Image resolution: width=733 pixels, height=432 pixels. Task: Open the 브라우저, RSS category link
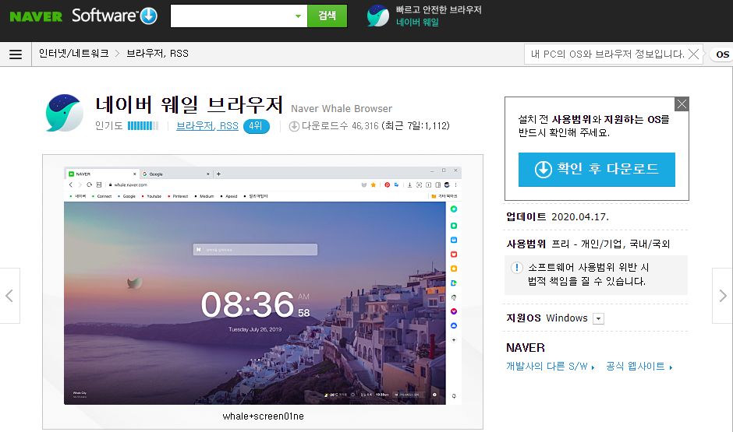(x=207, y=126)
